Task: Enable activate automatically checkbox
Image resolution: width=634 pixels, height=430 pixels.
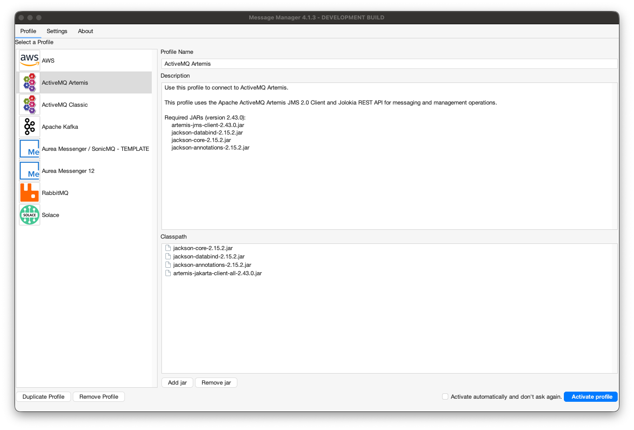Action: tap(445, 396)
